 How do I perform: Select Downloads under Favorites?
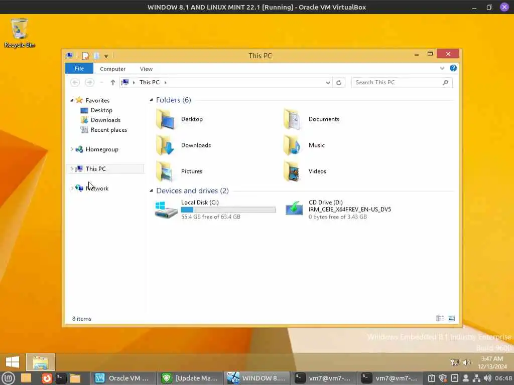pos(105,120)
